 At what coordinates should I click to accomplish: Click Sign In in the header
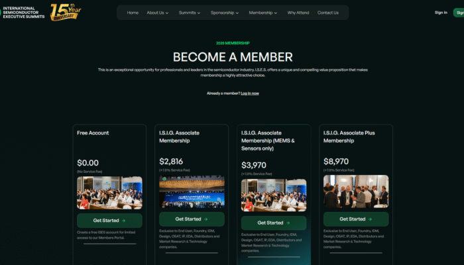coord(441,13)
